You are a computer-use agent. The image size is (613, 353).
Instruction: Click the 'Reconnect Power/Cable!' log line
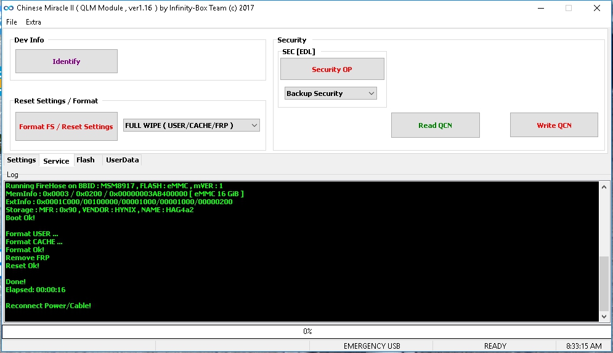49,306
